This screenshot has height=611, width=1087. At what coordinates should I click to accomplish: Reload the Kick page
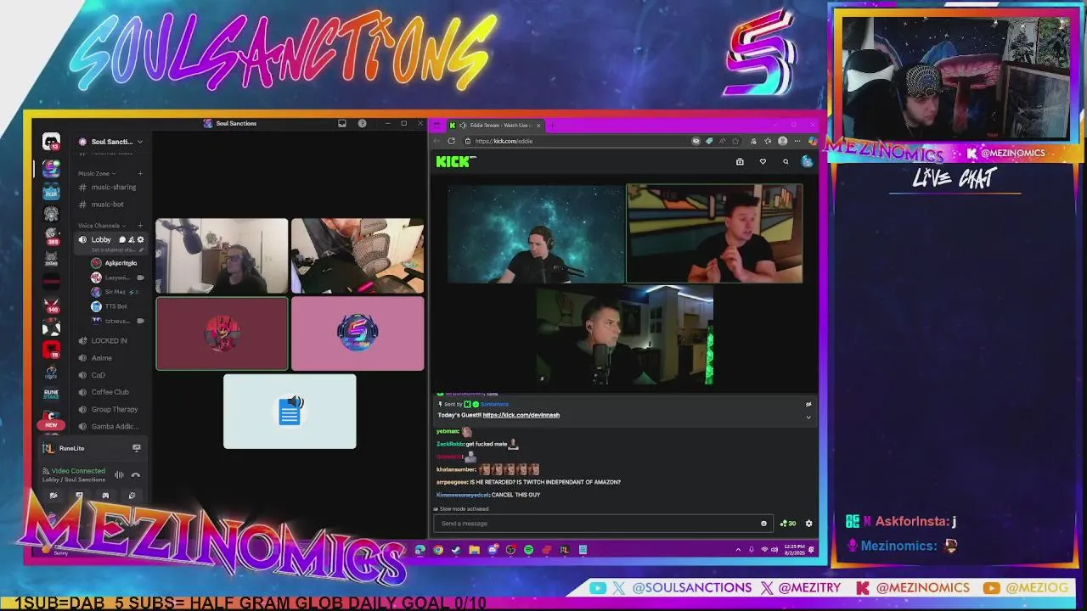coord(451,141)
